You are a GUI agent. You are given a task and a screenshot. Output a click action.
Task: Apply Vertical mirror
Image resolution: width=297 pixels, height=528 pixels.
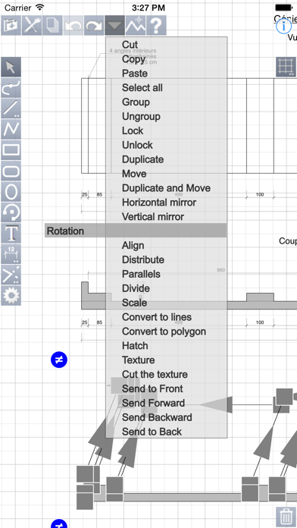[153, 216]
